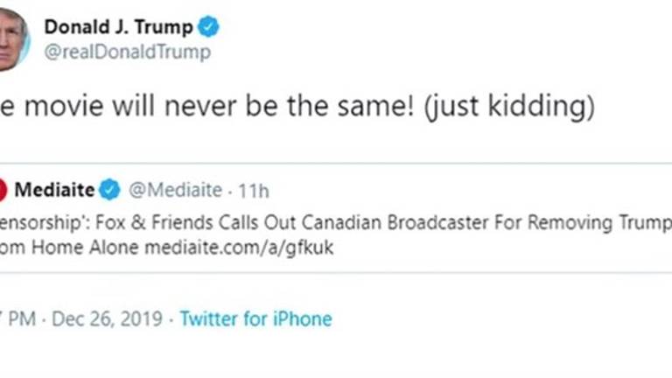
Task: Click the verified badge beside Donald J. Trump
Action: click(209, 27)
